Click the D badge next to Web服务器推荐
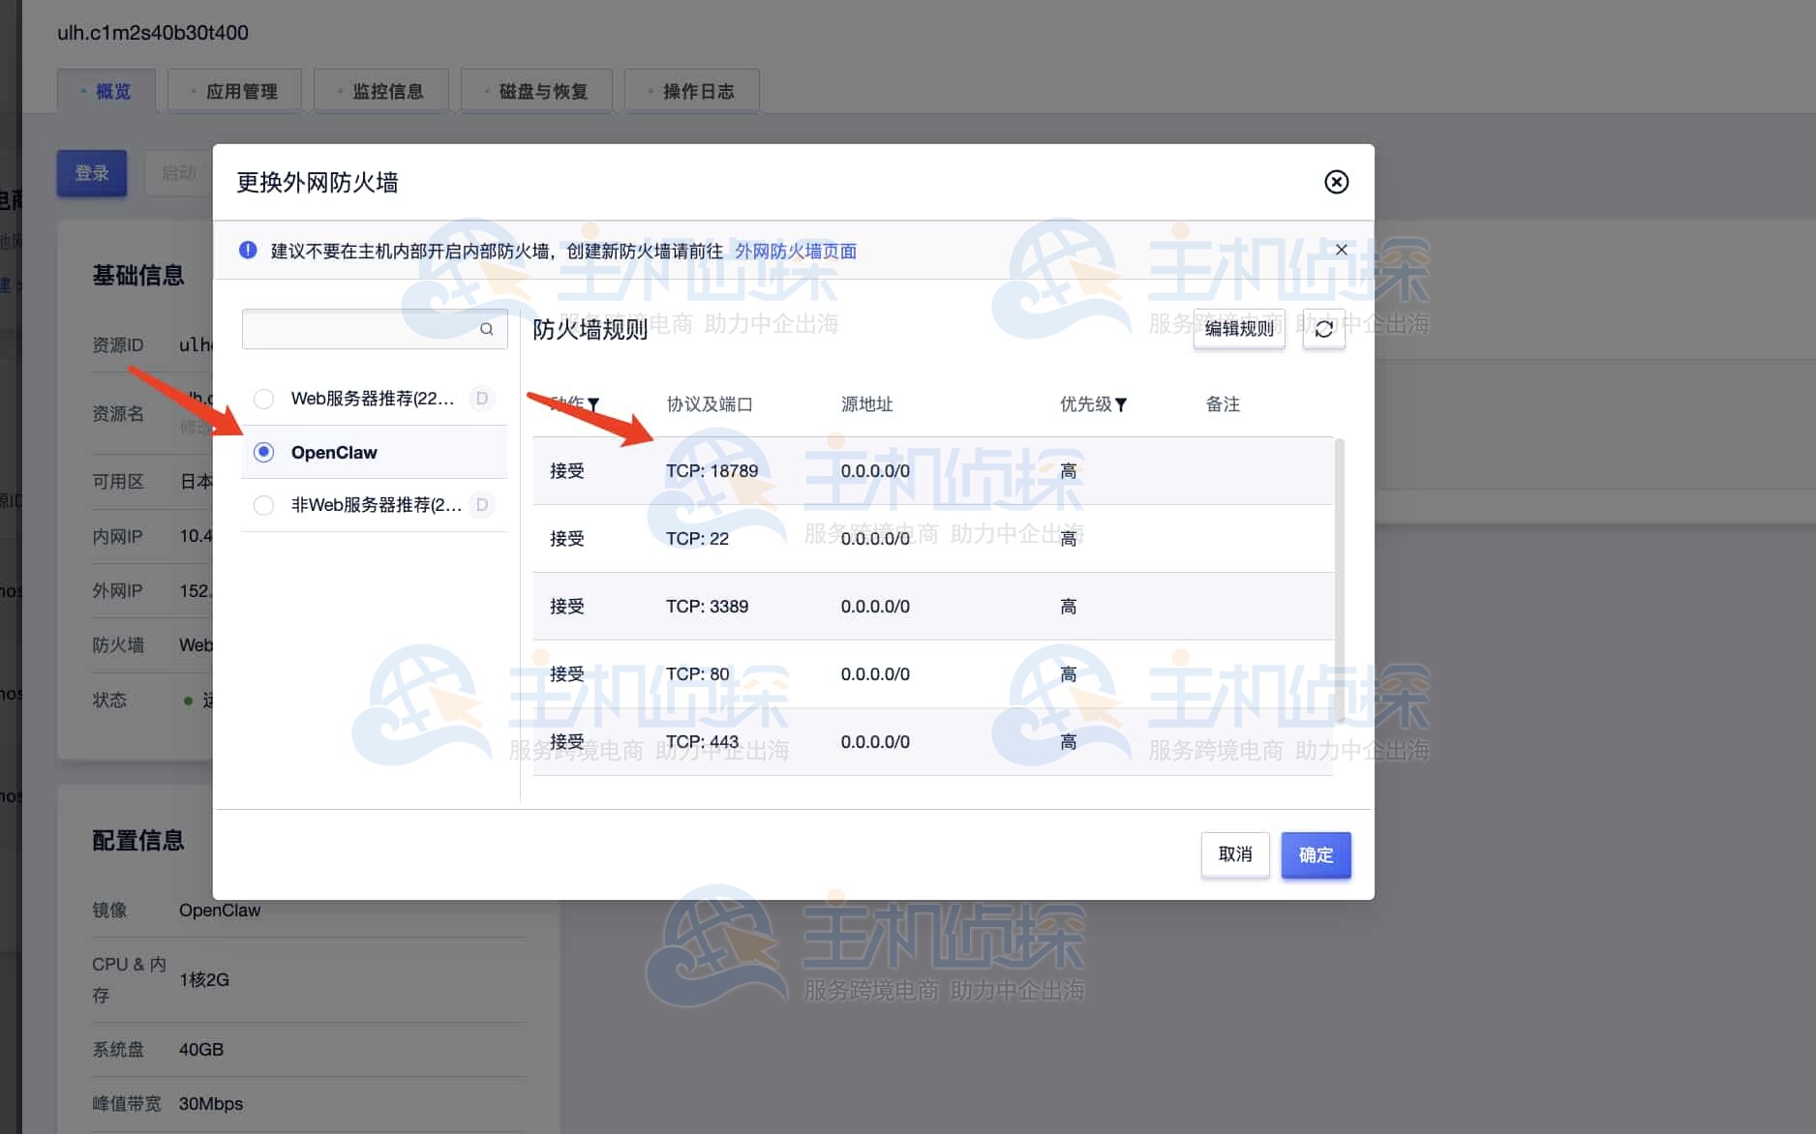This screenshot has height=1134, width=1816. point(481,398)
